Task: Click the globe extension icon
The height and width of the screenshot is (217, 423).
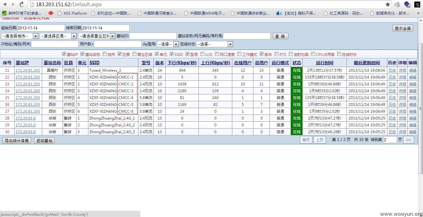Action: tap(397, 4)
